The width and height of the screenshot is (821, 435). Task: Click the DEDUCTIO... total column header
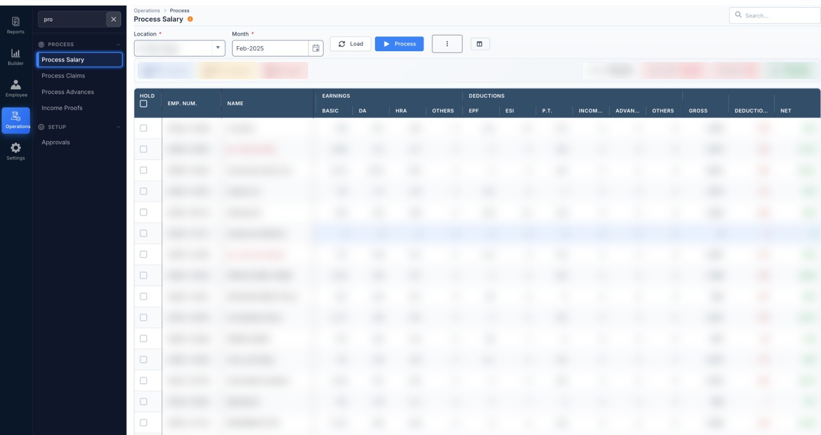pyautogui.click(x=751, y=111)
